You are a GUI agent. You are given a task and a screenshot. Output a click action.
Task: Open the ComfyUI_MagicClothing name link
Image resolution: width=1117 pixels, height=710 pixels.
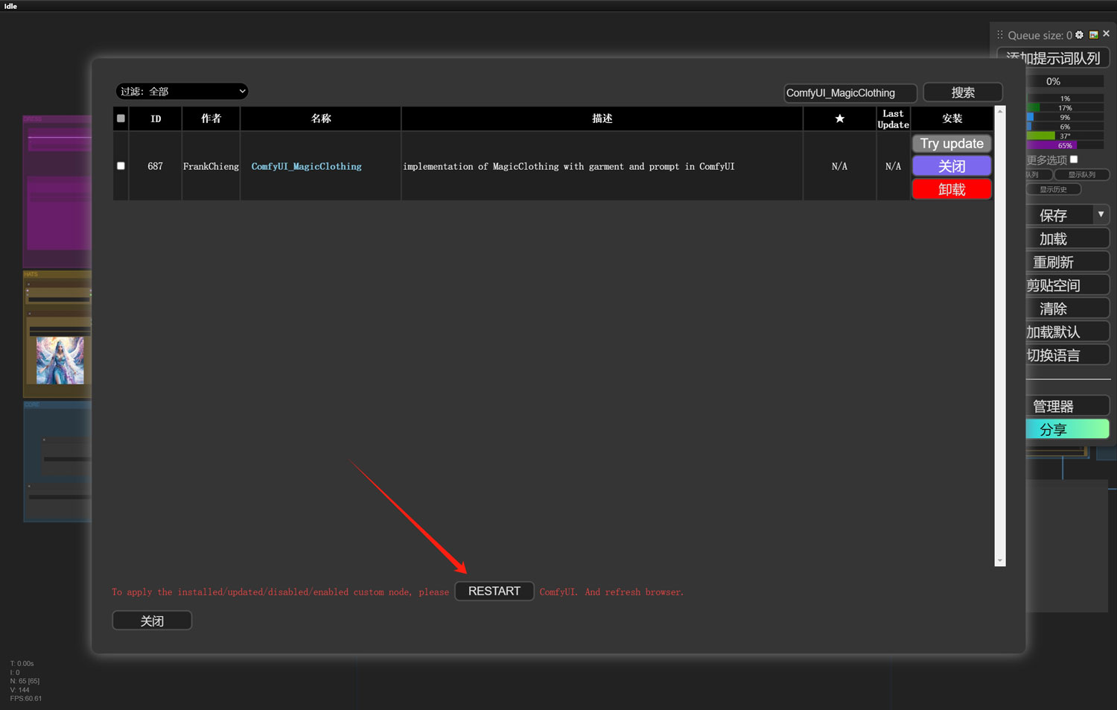point(306,166)
